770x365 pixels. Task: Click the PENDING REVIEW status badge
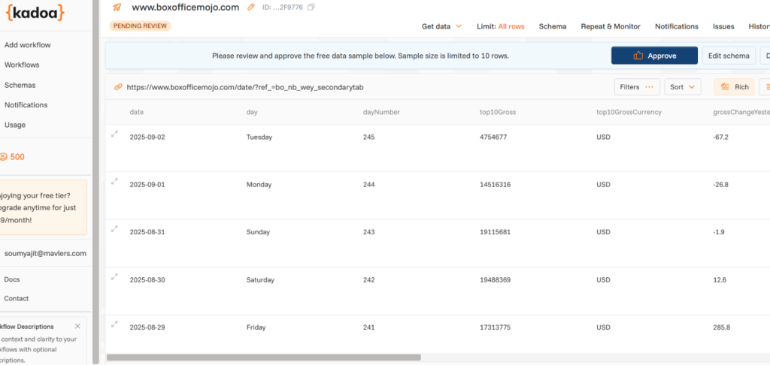[x=141, y=26]
